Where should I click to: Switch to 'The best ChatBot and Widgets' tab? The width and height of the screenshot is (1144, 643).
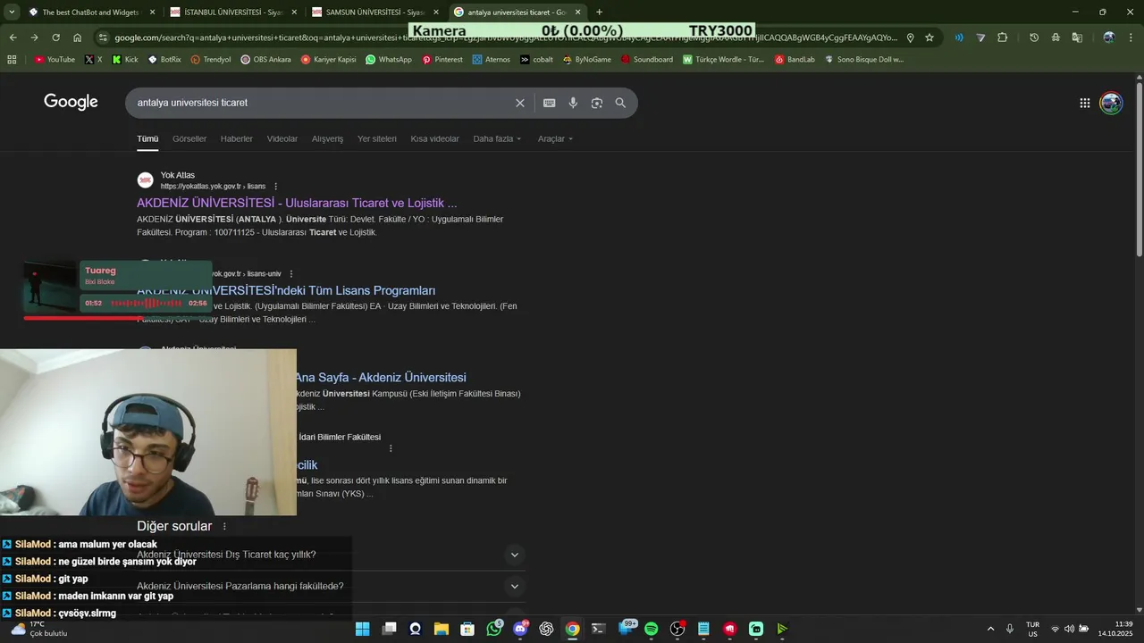[91, 13]
